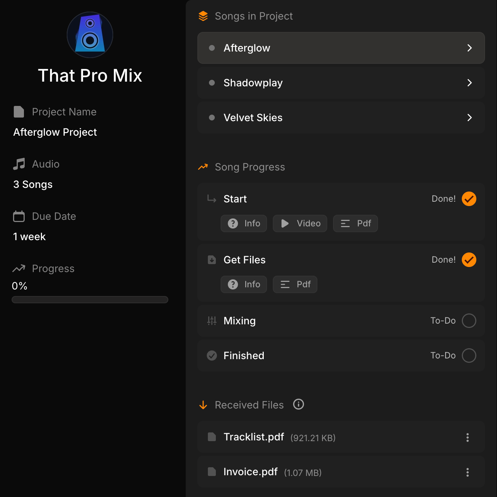Image resolution: width=497 pixels, height=497 pixels.
Task: Click the Received Files info icon
Action: click(298, 404)
